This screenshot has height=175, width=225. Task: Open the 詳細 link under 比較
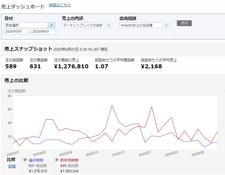click(12, 166)
